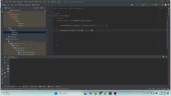The height and width of the screenshot is (96, 171).
Task: Open Project panel options gear
Action: (42, 8)
